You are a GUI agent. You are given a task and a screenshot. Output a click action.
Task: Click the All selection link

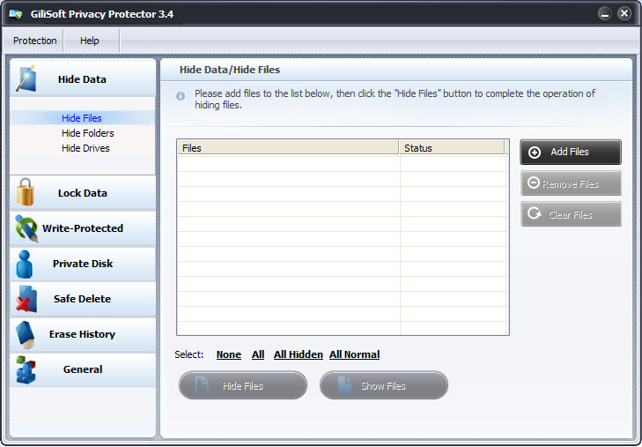tap(258, 354)
